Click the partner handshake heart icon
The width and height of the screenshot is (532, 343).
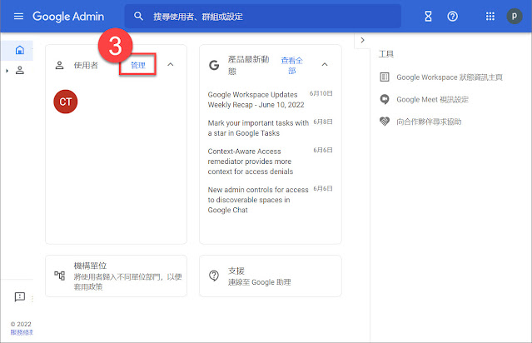pos(385,121)
